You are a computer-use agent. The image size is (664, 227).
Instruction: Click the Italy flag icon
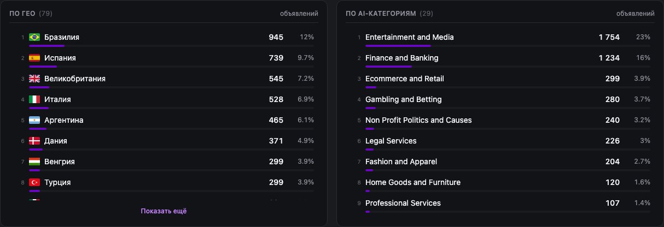34,99
